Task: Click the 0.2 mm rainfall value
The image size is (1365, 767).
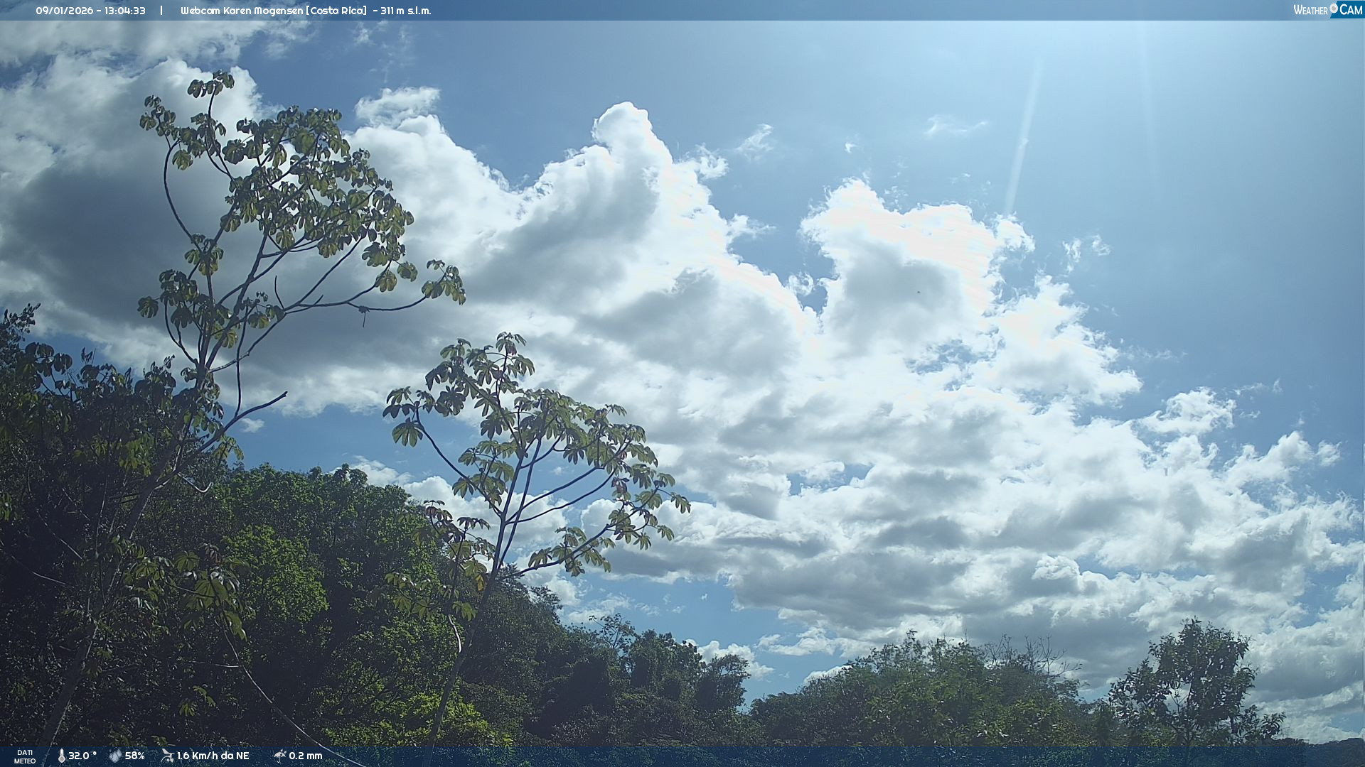Action: pyautogui.click(x=305, y=756)
